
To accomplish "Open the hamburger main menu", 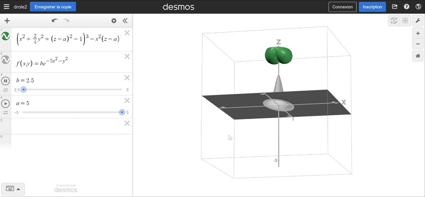I will [x=6, y=7].
